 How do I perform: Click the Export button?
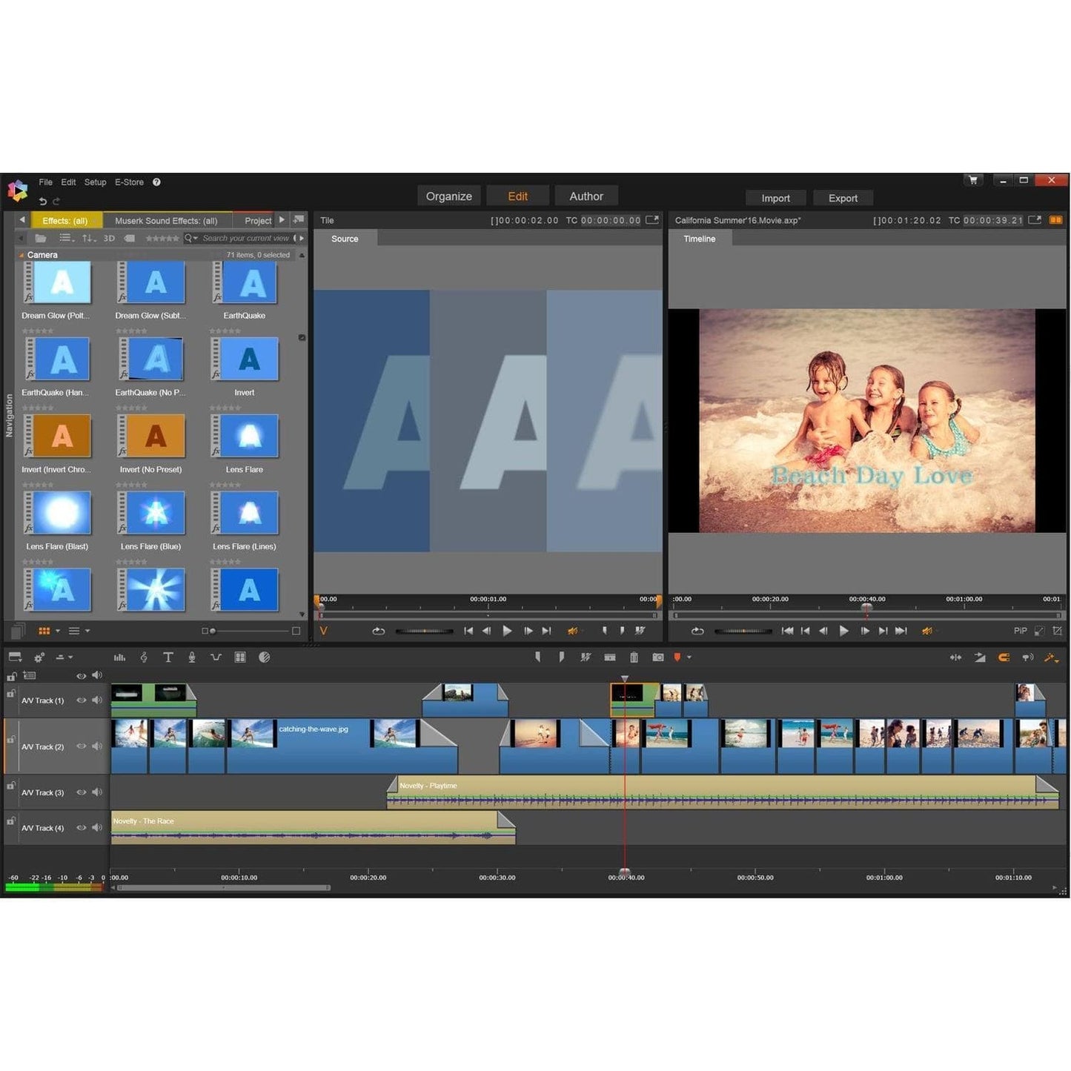click(843, 198)
